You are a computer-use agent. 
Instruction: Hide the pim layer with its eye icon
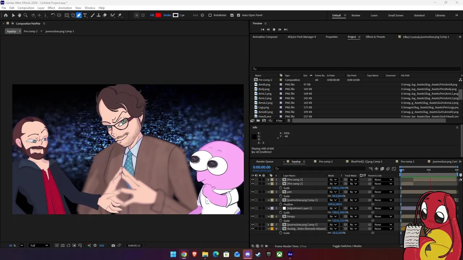coord(252,192)
